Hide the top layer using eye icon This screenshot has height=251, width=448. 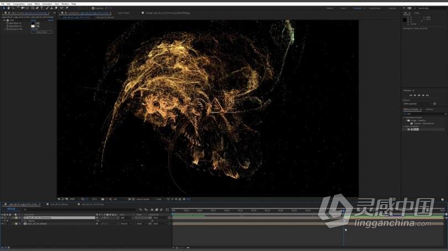pyautogui.click(x=2, y=218)
